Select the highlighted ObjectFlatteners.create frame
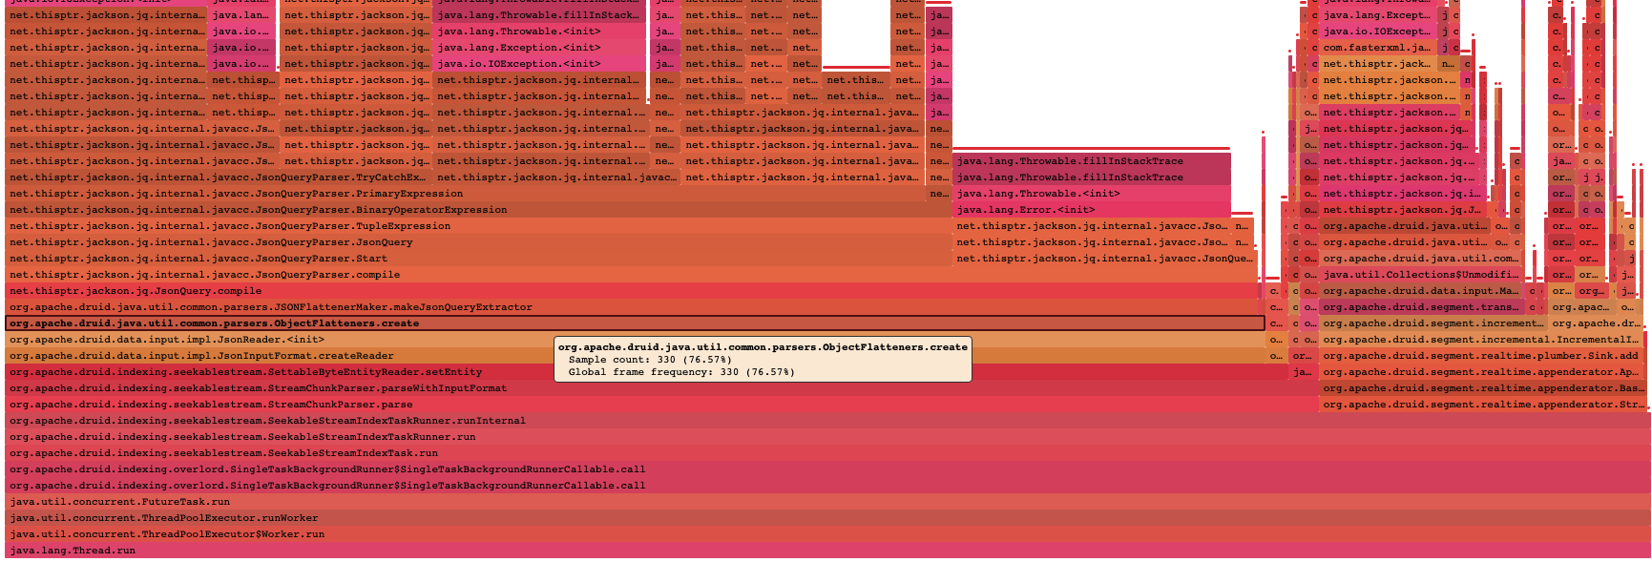Screen dimensions: 1652x562 pyautogui.click(x=636, y=323)
